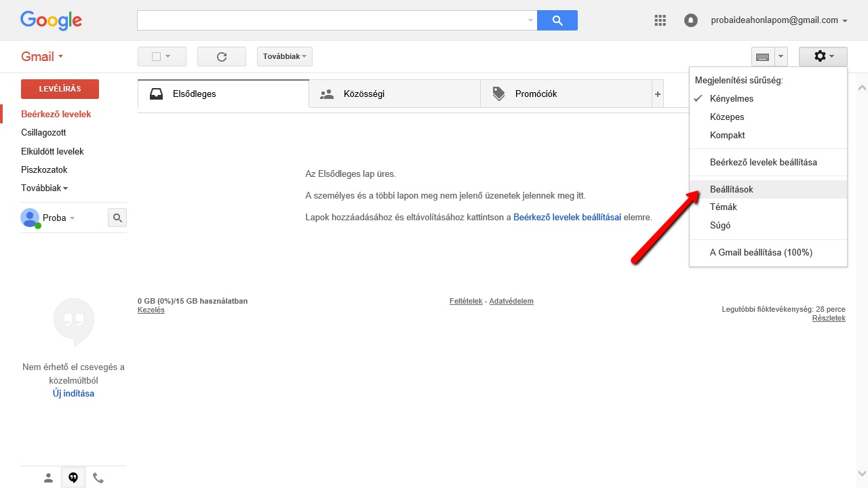Start new chat with Új indítása

73,393
